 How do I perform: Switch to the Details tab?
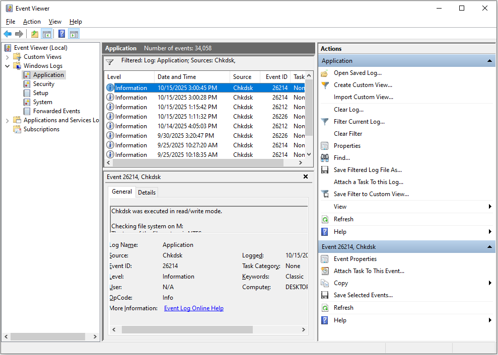[147, 192]
